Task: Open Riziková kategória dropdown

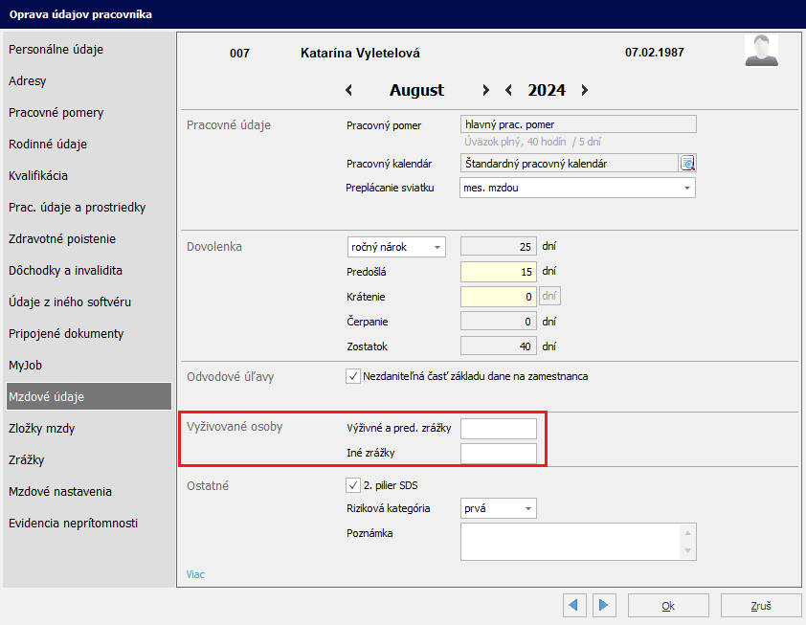Action: (x=498, y=508)
